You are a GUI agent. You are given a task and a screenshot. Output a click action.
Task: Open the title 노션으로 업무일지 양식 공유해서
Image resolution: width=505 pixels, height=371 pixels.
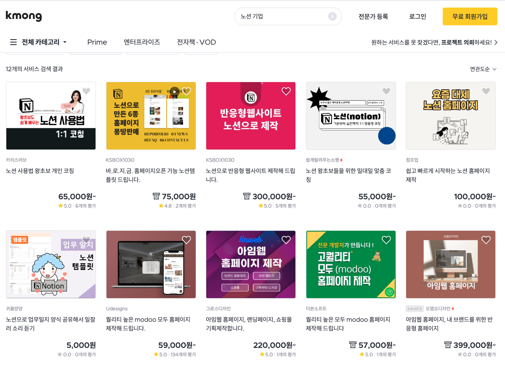50,324
